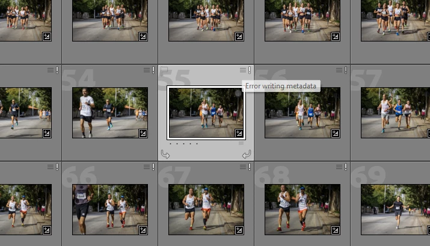
Task: Select photo thumbnail in cell 66
Action: pyautogui.click(x=110, y=209)
